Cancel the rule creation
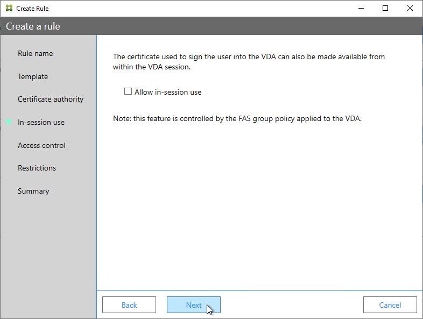 390,304
